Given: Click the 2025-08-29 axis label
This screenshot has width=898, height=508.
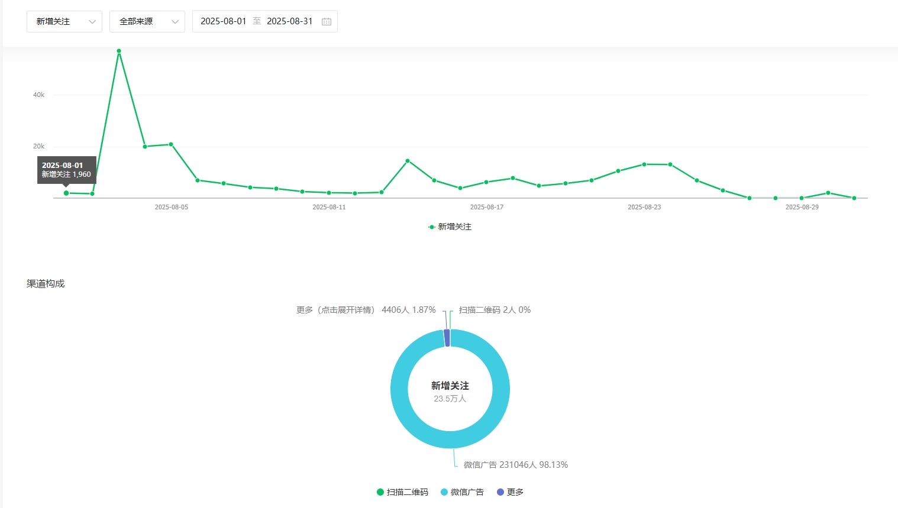Looking at the screenshot, I should pos(802,207).
